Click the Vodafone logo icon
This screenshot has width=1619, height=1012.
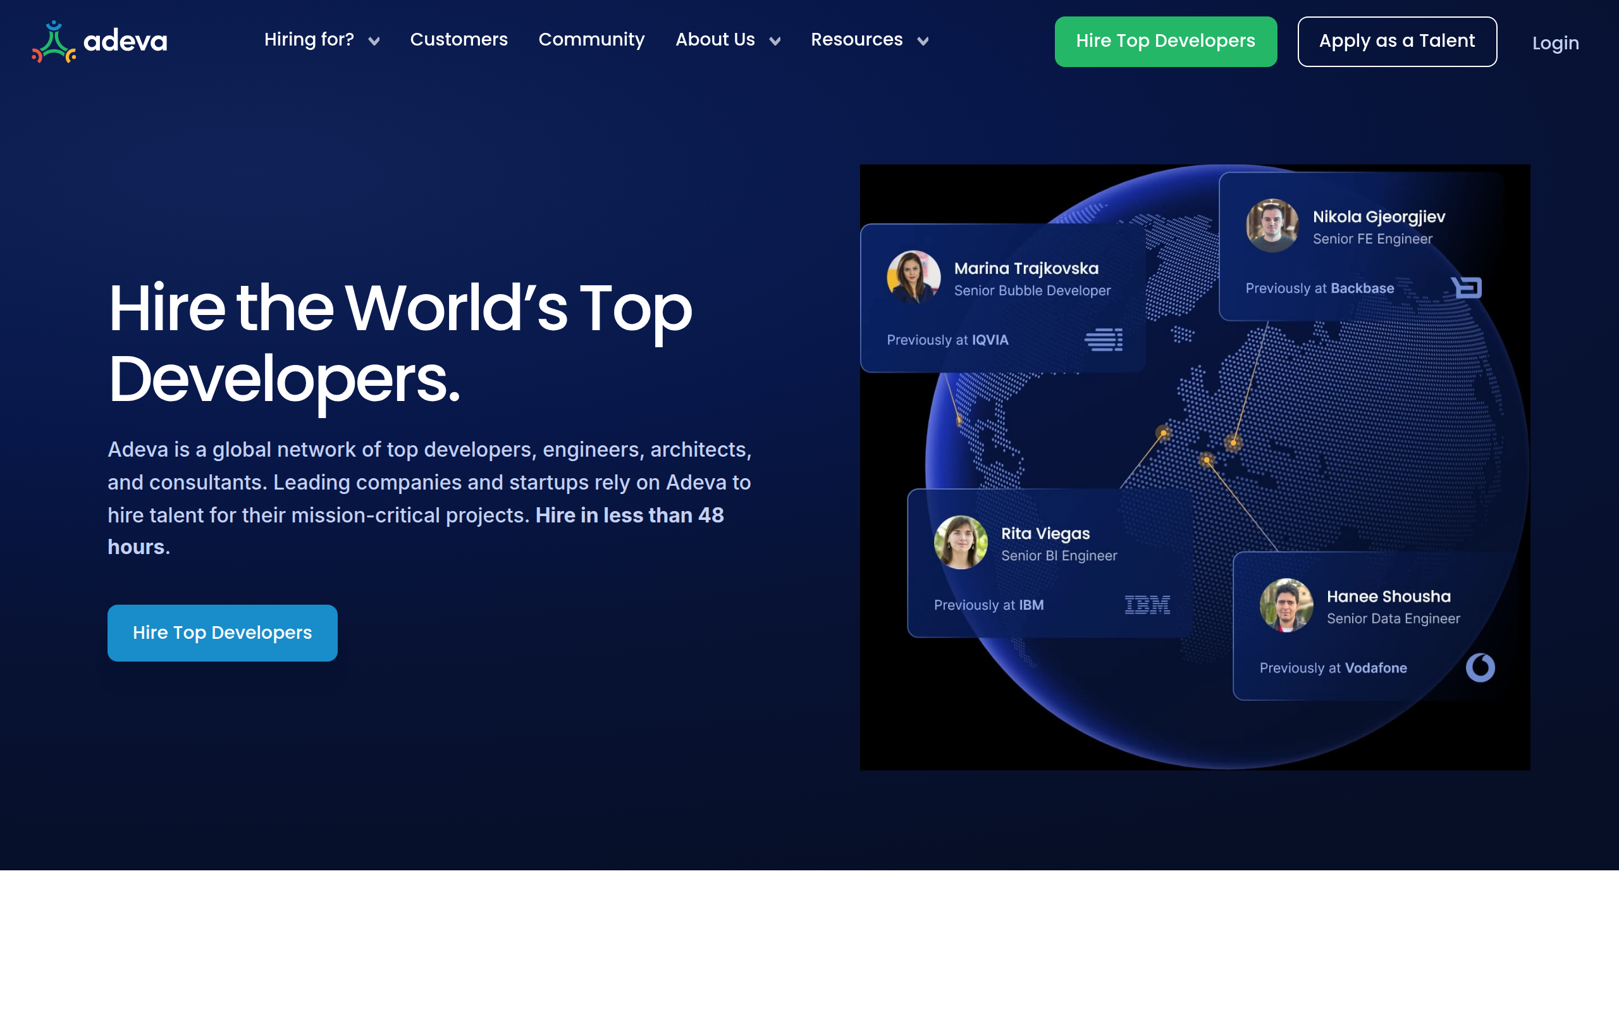tap(1480, 667)
